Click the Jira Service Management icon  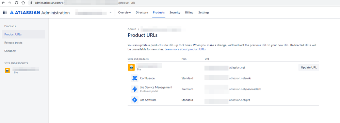click(x=135, y=89)
